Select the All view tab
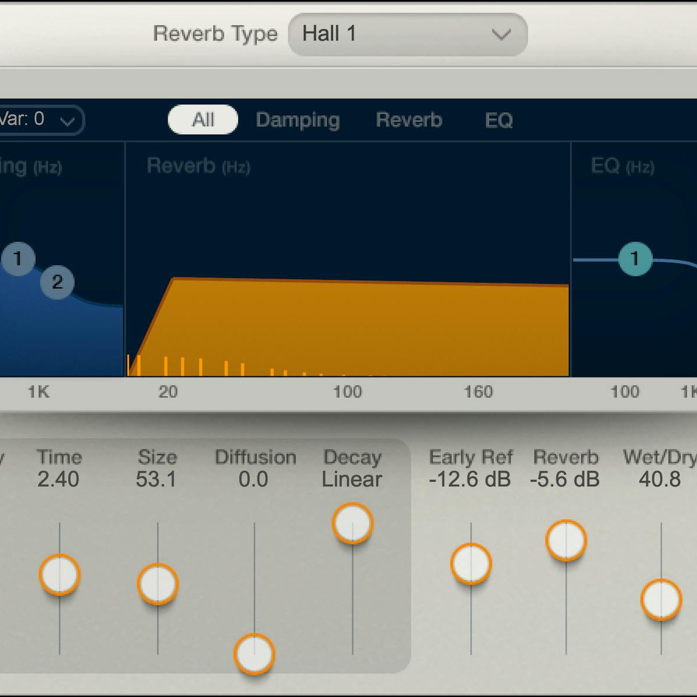Screen dimensions: 697x697 point(202,119)
